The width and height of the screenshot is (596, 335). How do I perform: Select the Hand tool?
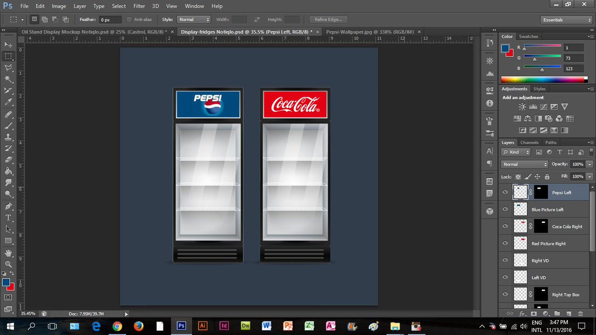point(8,253)
